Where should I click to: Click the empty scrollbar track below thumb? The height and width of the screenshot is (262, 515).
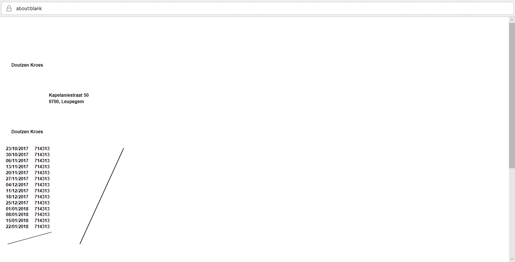click(512, 212)
